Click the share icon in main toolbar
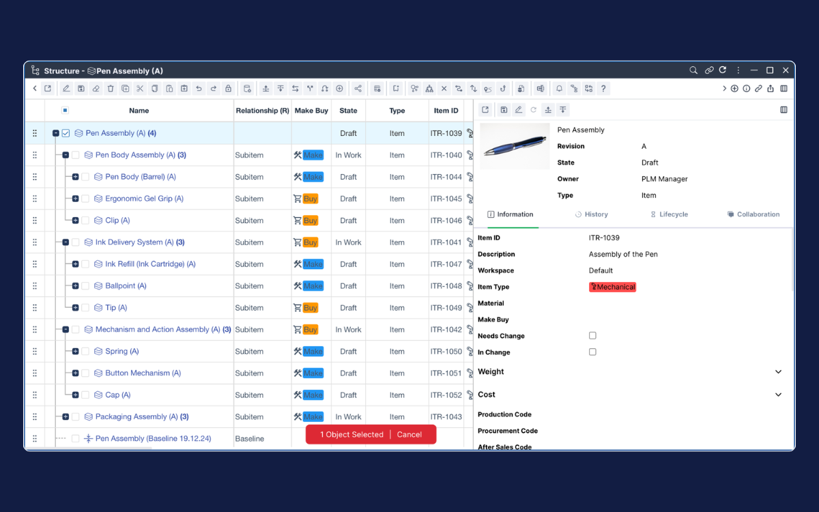 point(358,89)
